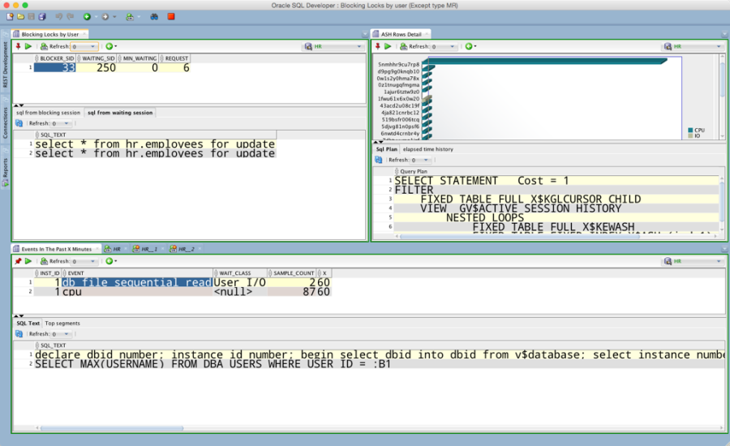The image size is (730, 446).
Task: Click the New file icon in main toolbar
Action: point(8,16)
